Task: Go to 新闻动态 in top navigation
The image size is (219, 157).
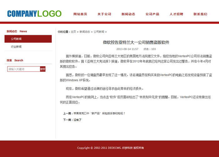Action: tap(128, 14)
